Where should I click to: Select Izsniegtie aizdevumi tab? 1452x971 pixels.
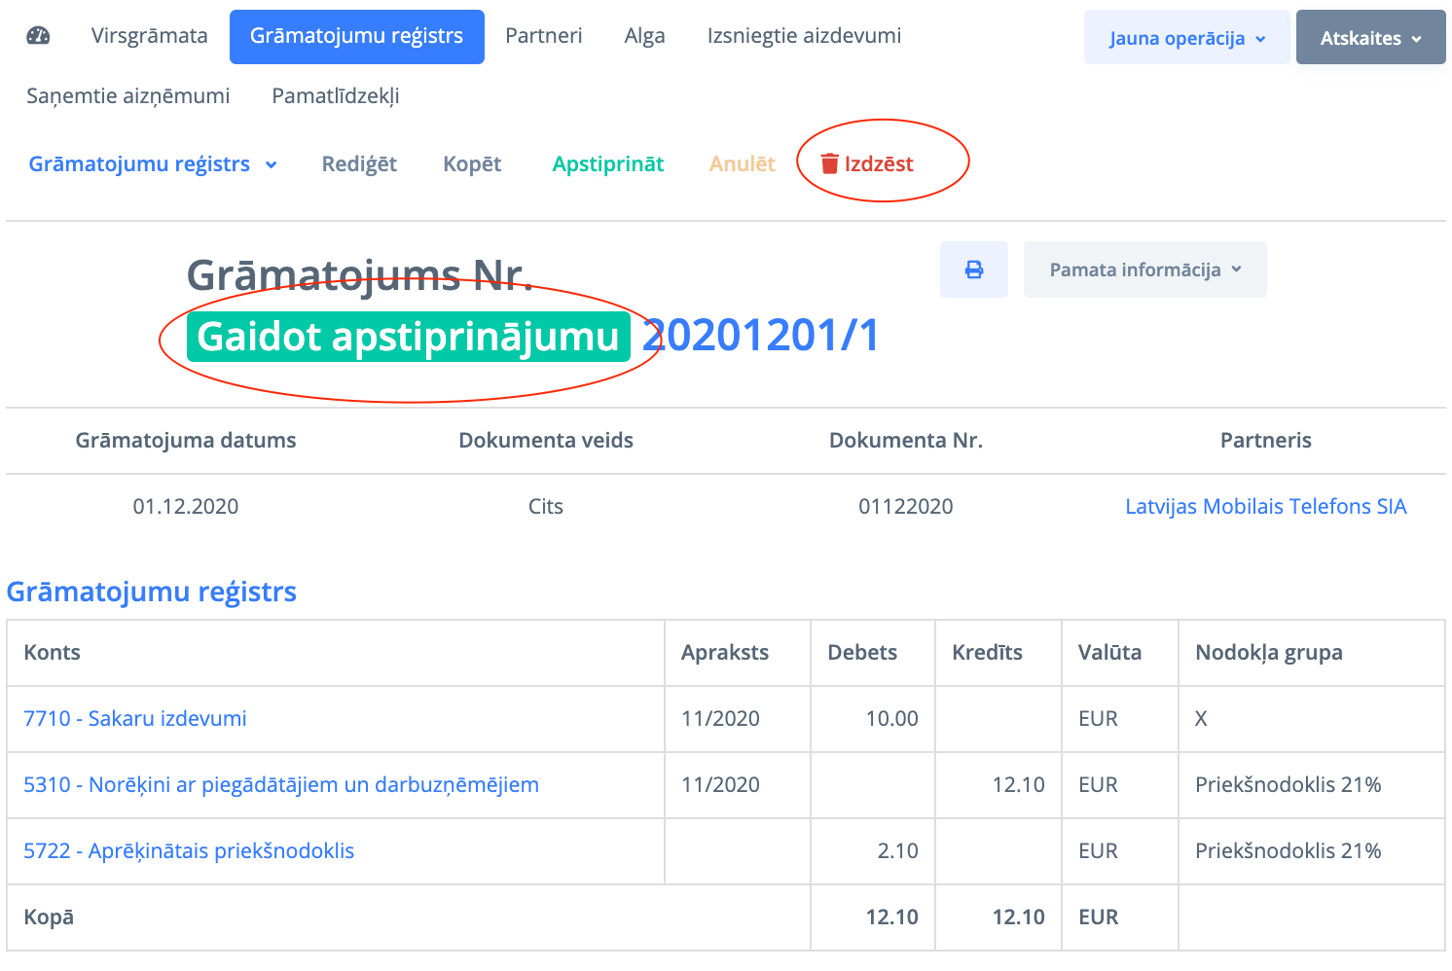click(x=804, y=36)
